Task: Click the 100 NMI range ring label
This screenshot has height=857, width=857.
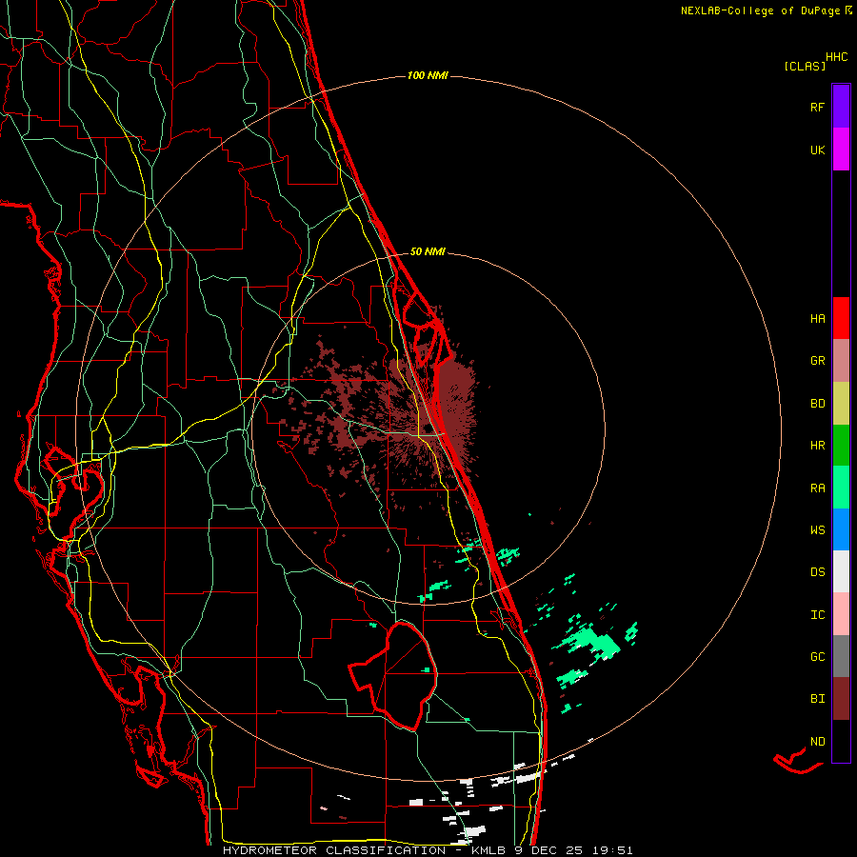Action: click(428, 75)
